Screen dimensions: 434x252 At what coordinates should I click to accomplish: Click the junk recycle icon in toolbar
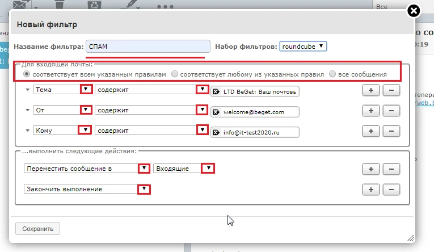pyautogui.click(x=94, y=5)
